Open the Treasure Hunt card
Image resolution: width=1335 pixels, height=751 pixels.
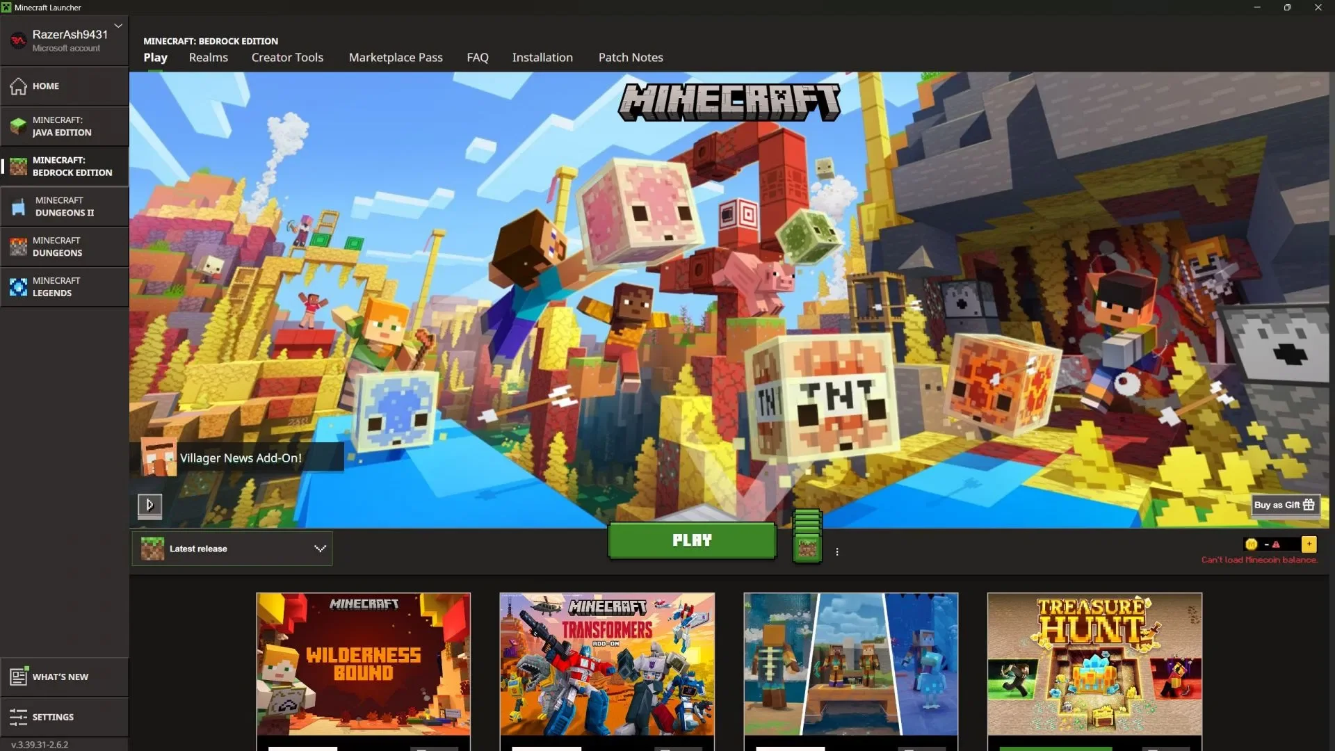coord(1094,672)
